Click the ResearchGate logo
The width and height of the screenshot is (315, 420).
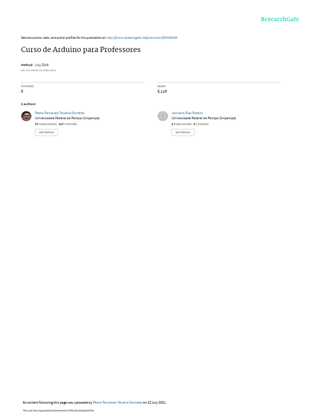tap(280, 19)
